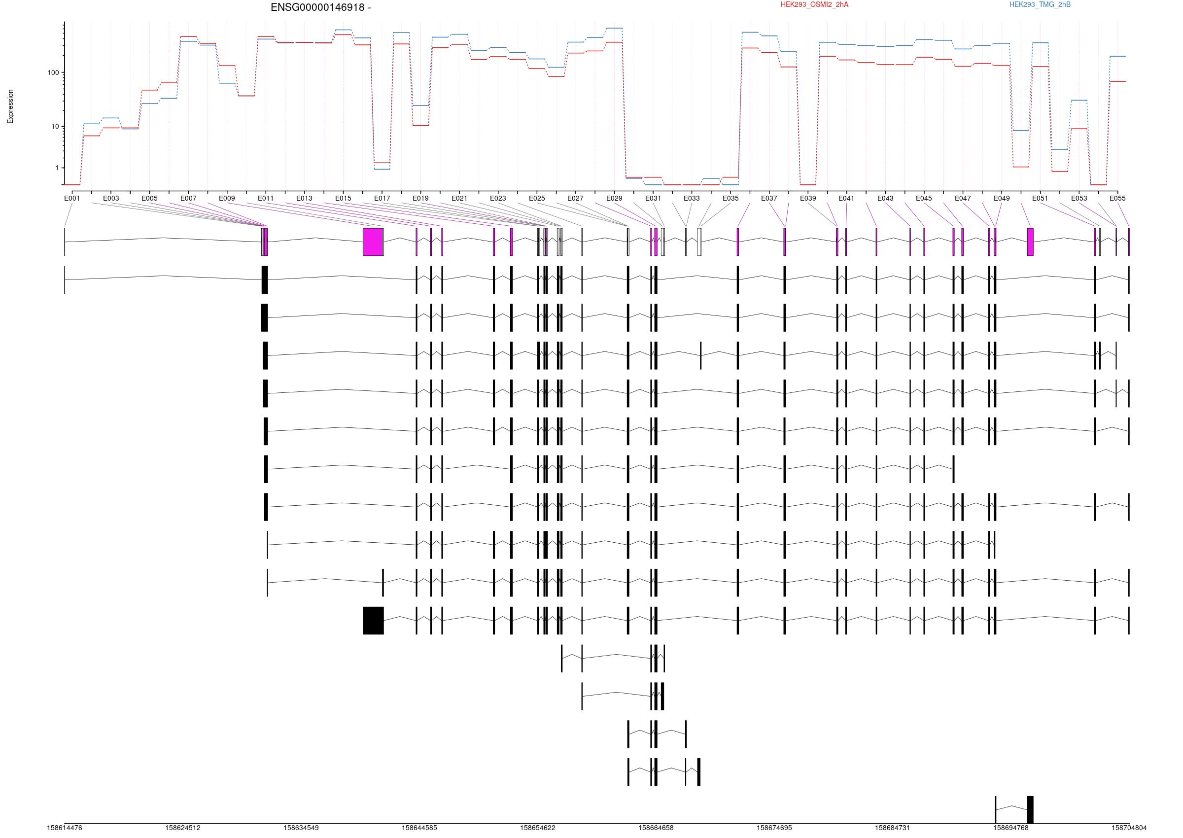Click exon bin label E011
The width and height of the screenshot is (1183, 838).
[266, 198]
